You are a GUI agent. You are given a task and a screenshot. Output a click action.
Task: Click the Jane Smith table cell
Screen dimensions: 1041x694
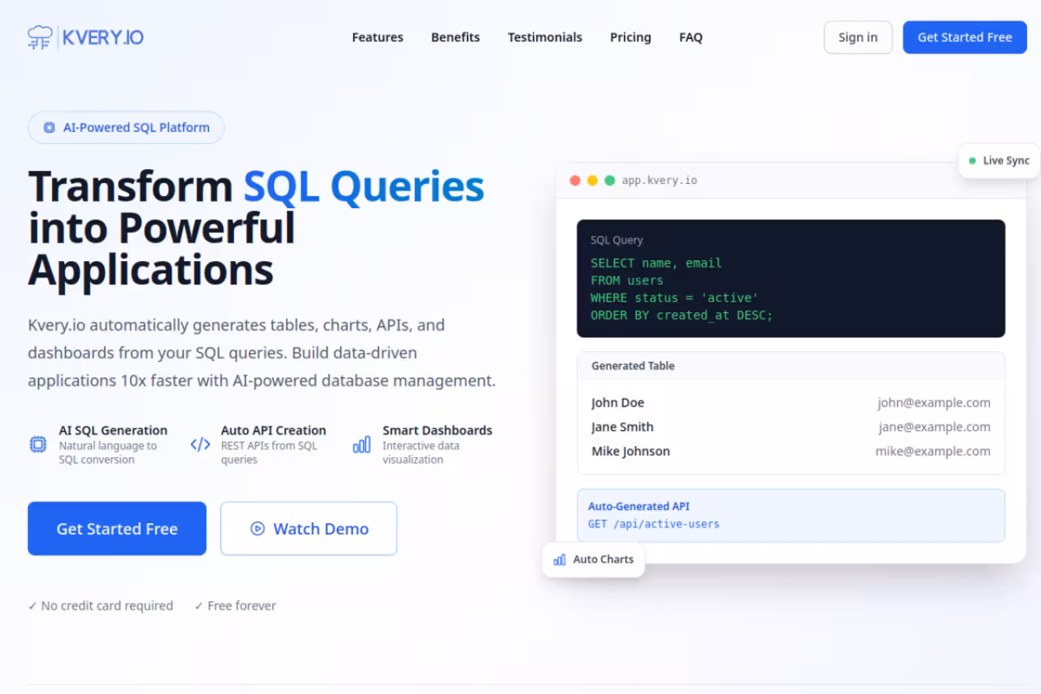(x=623, y=427)
